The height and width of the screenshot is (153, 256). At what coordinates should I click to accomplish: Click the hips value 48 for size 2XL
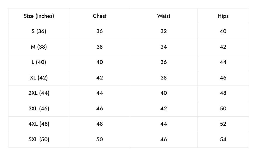tap(223, 93)
